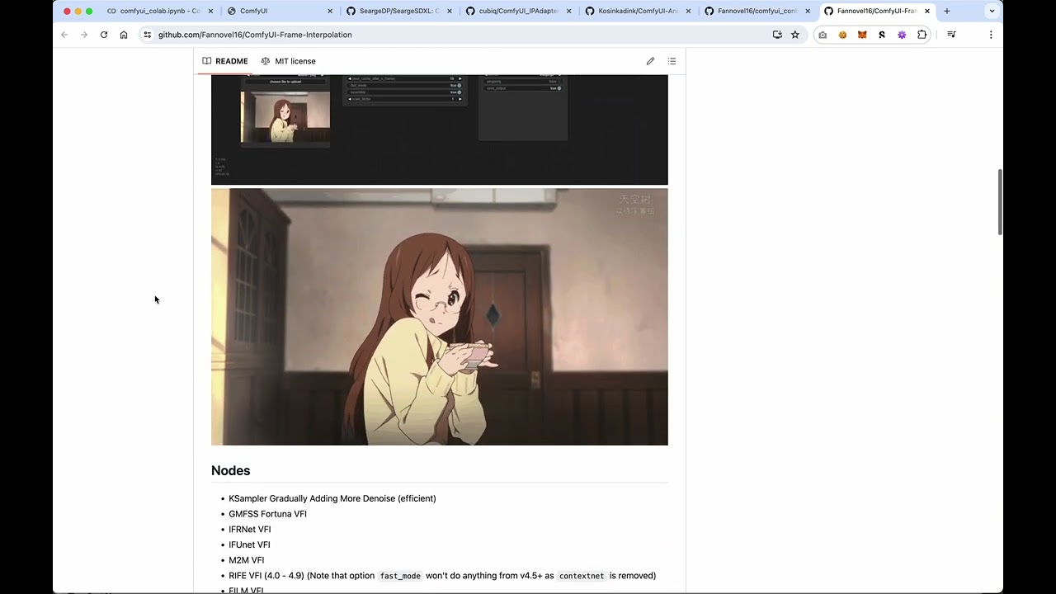Click the page vertical scrollbar thumb
This screenshot has width=1056, height=594.
pyautogui.click(x=1001, y=202)
